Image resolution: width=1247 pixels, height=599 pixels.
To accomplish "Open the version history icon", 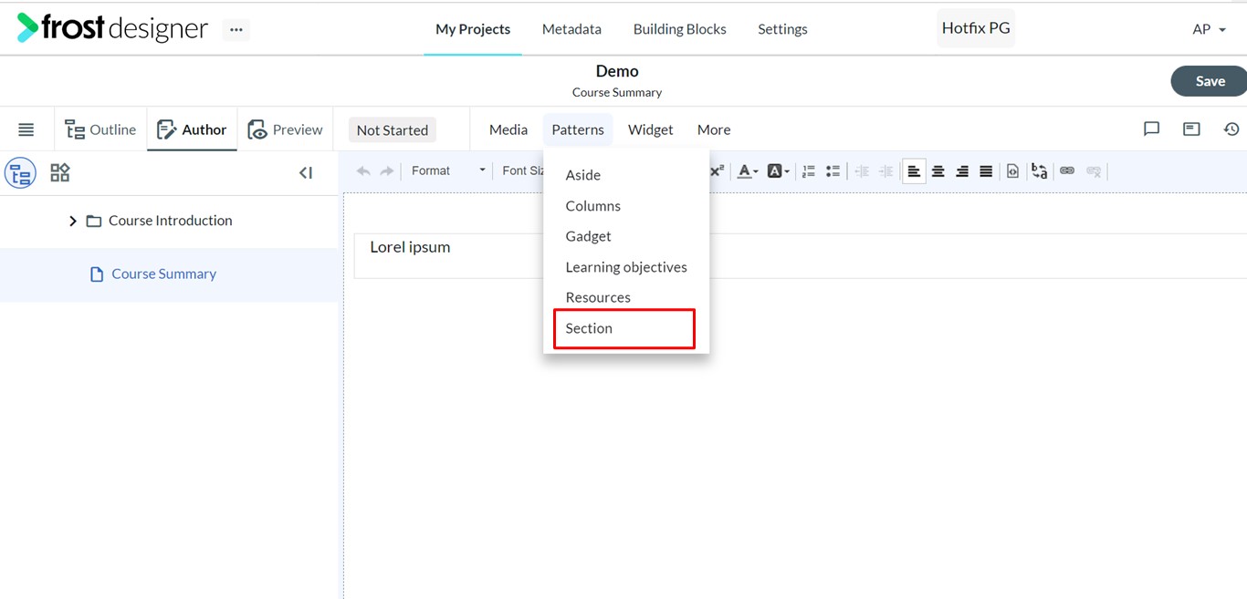I will 1231,129.
